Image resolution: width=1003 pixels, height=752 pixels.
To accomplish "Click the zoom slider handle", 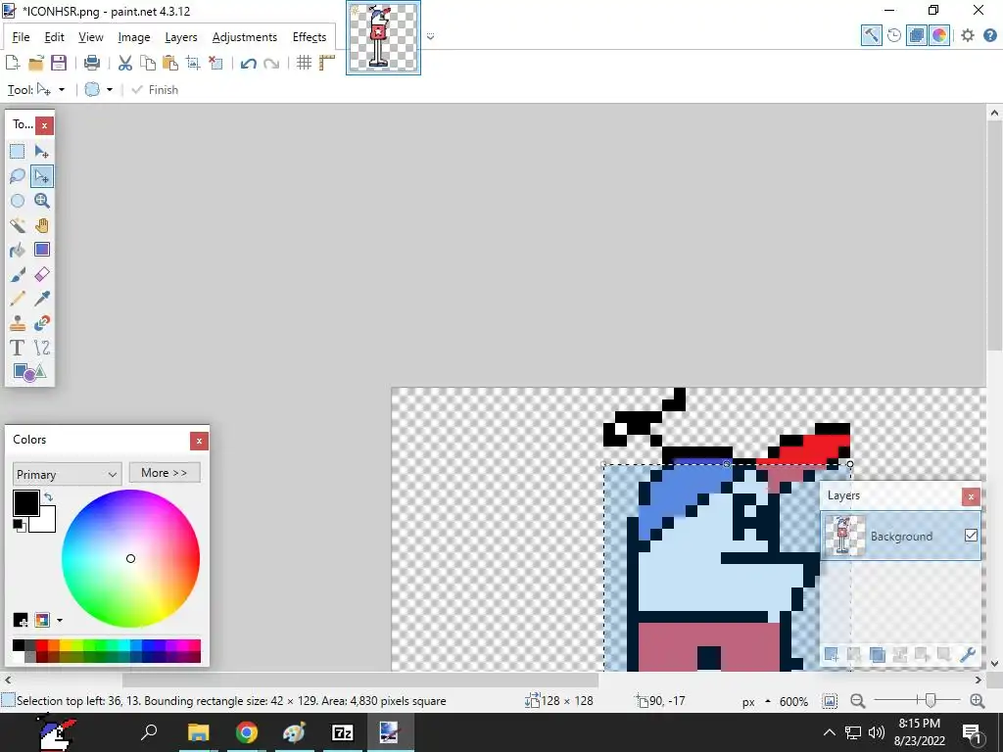I will [931, 701].
